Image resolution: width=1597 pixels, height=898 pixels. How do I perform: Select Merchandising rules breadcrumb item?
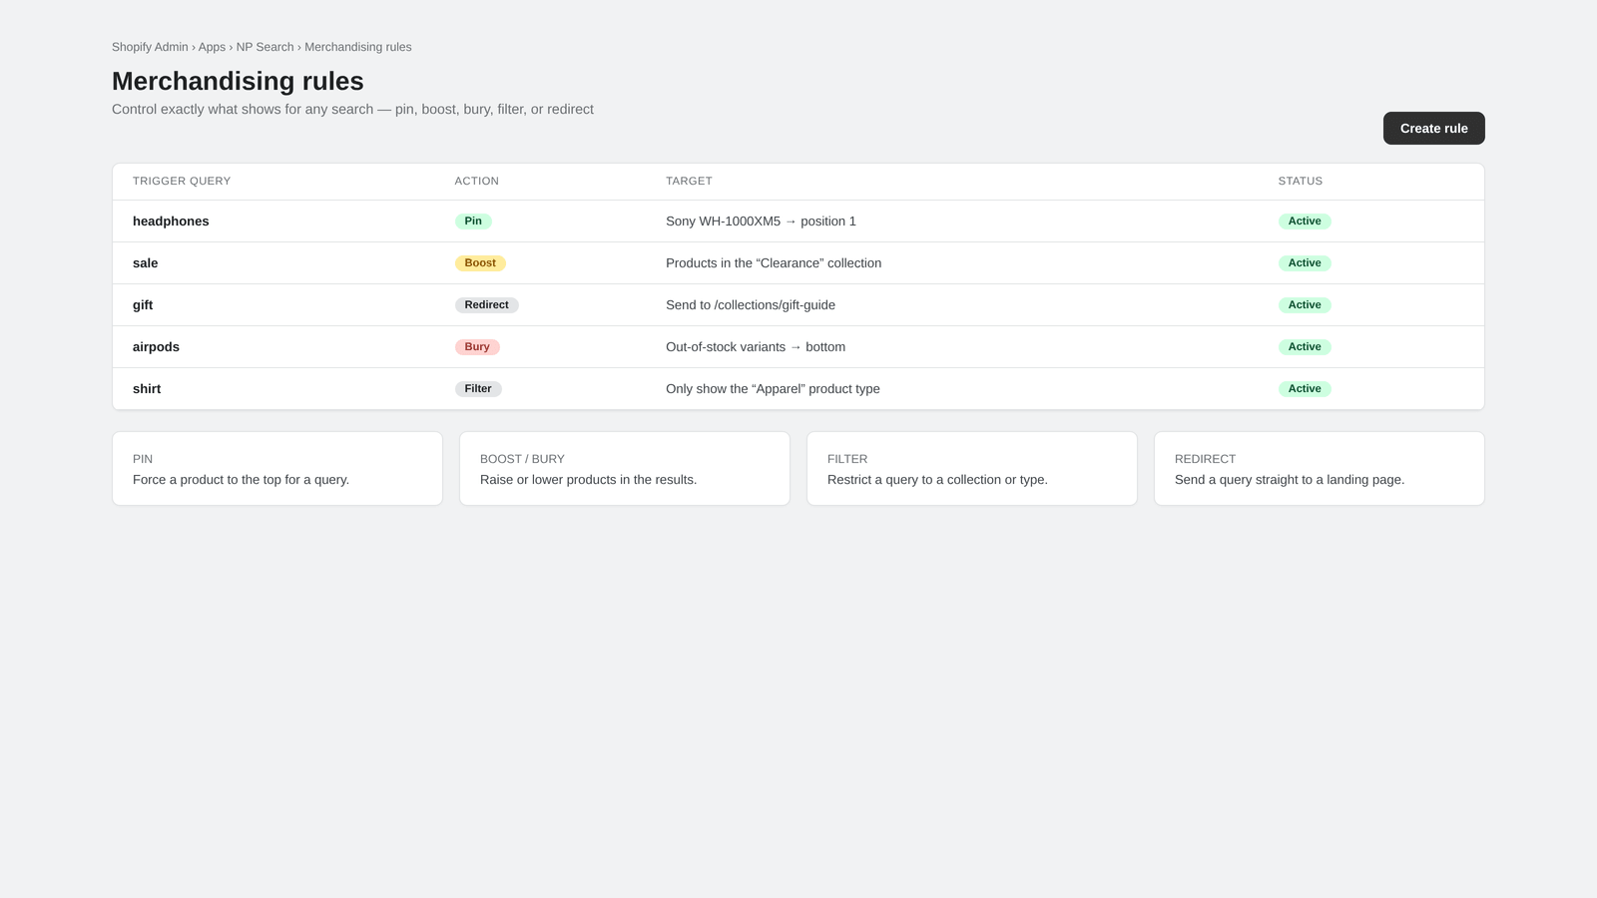(357, 47)
